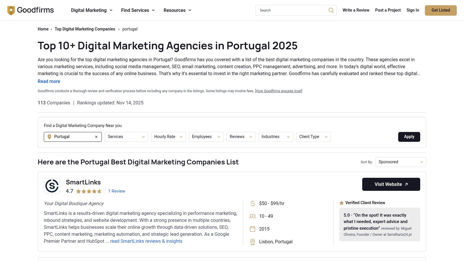Click the search magnifier icon

point(331,10)
